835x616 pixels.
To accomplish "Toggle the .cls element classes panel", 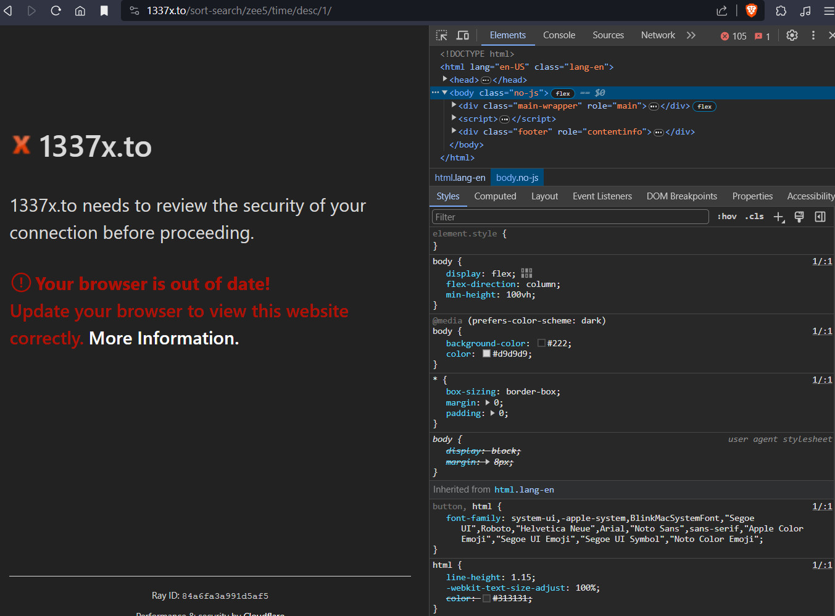I will pos(754,217).
